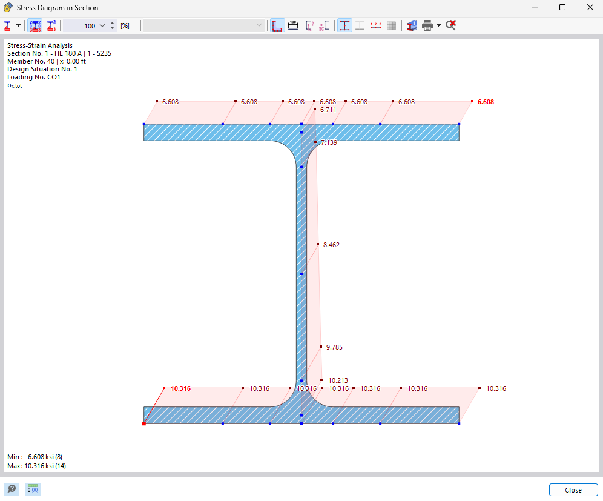This screenshot has width=603, height=501.
Task: Open the empty combo box selector
Action: tap(203, 25)
